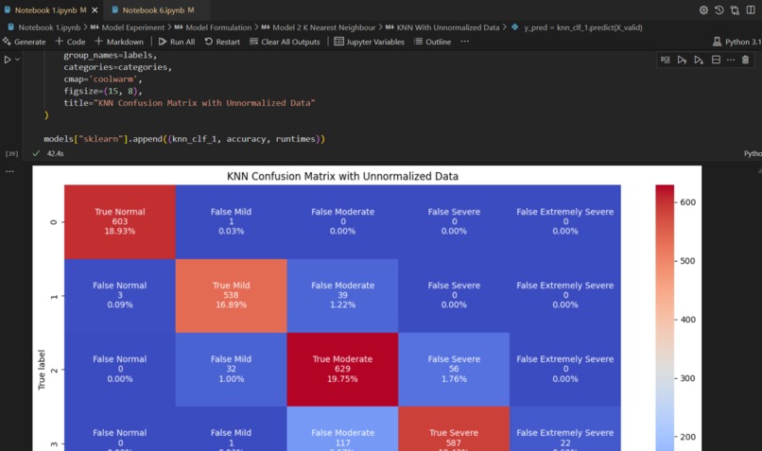Click Run by Line icon in cell toolbar
Viewport: 762px width, 451px height.
click(x=666, y=60)
